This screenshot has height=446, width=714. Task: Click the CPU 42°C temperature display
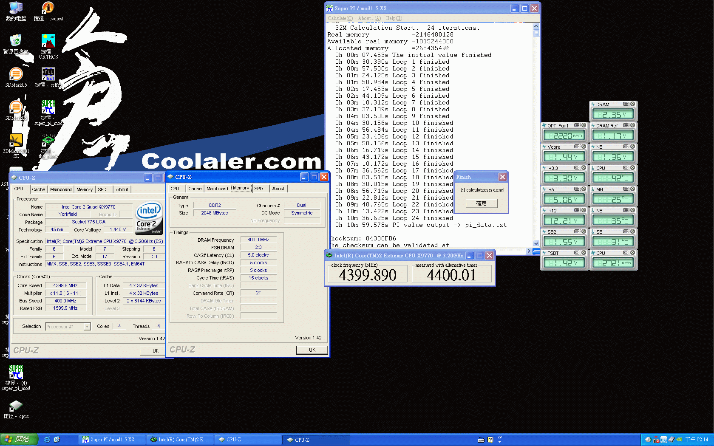point(613,178)
